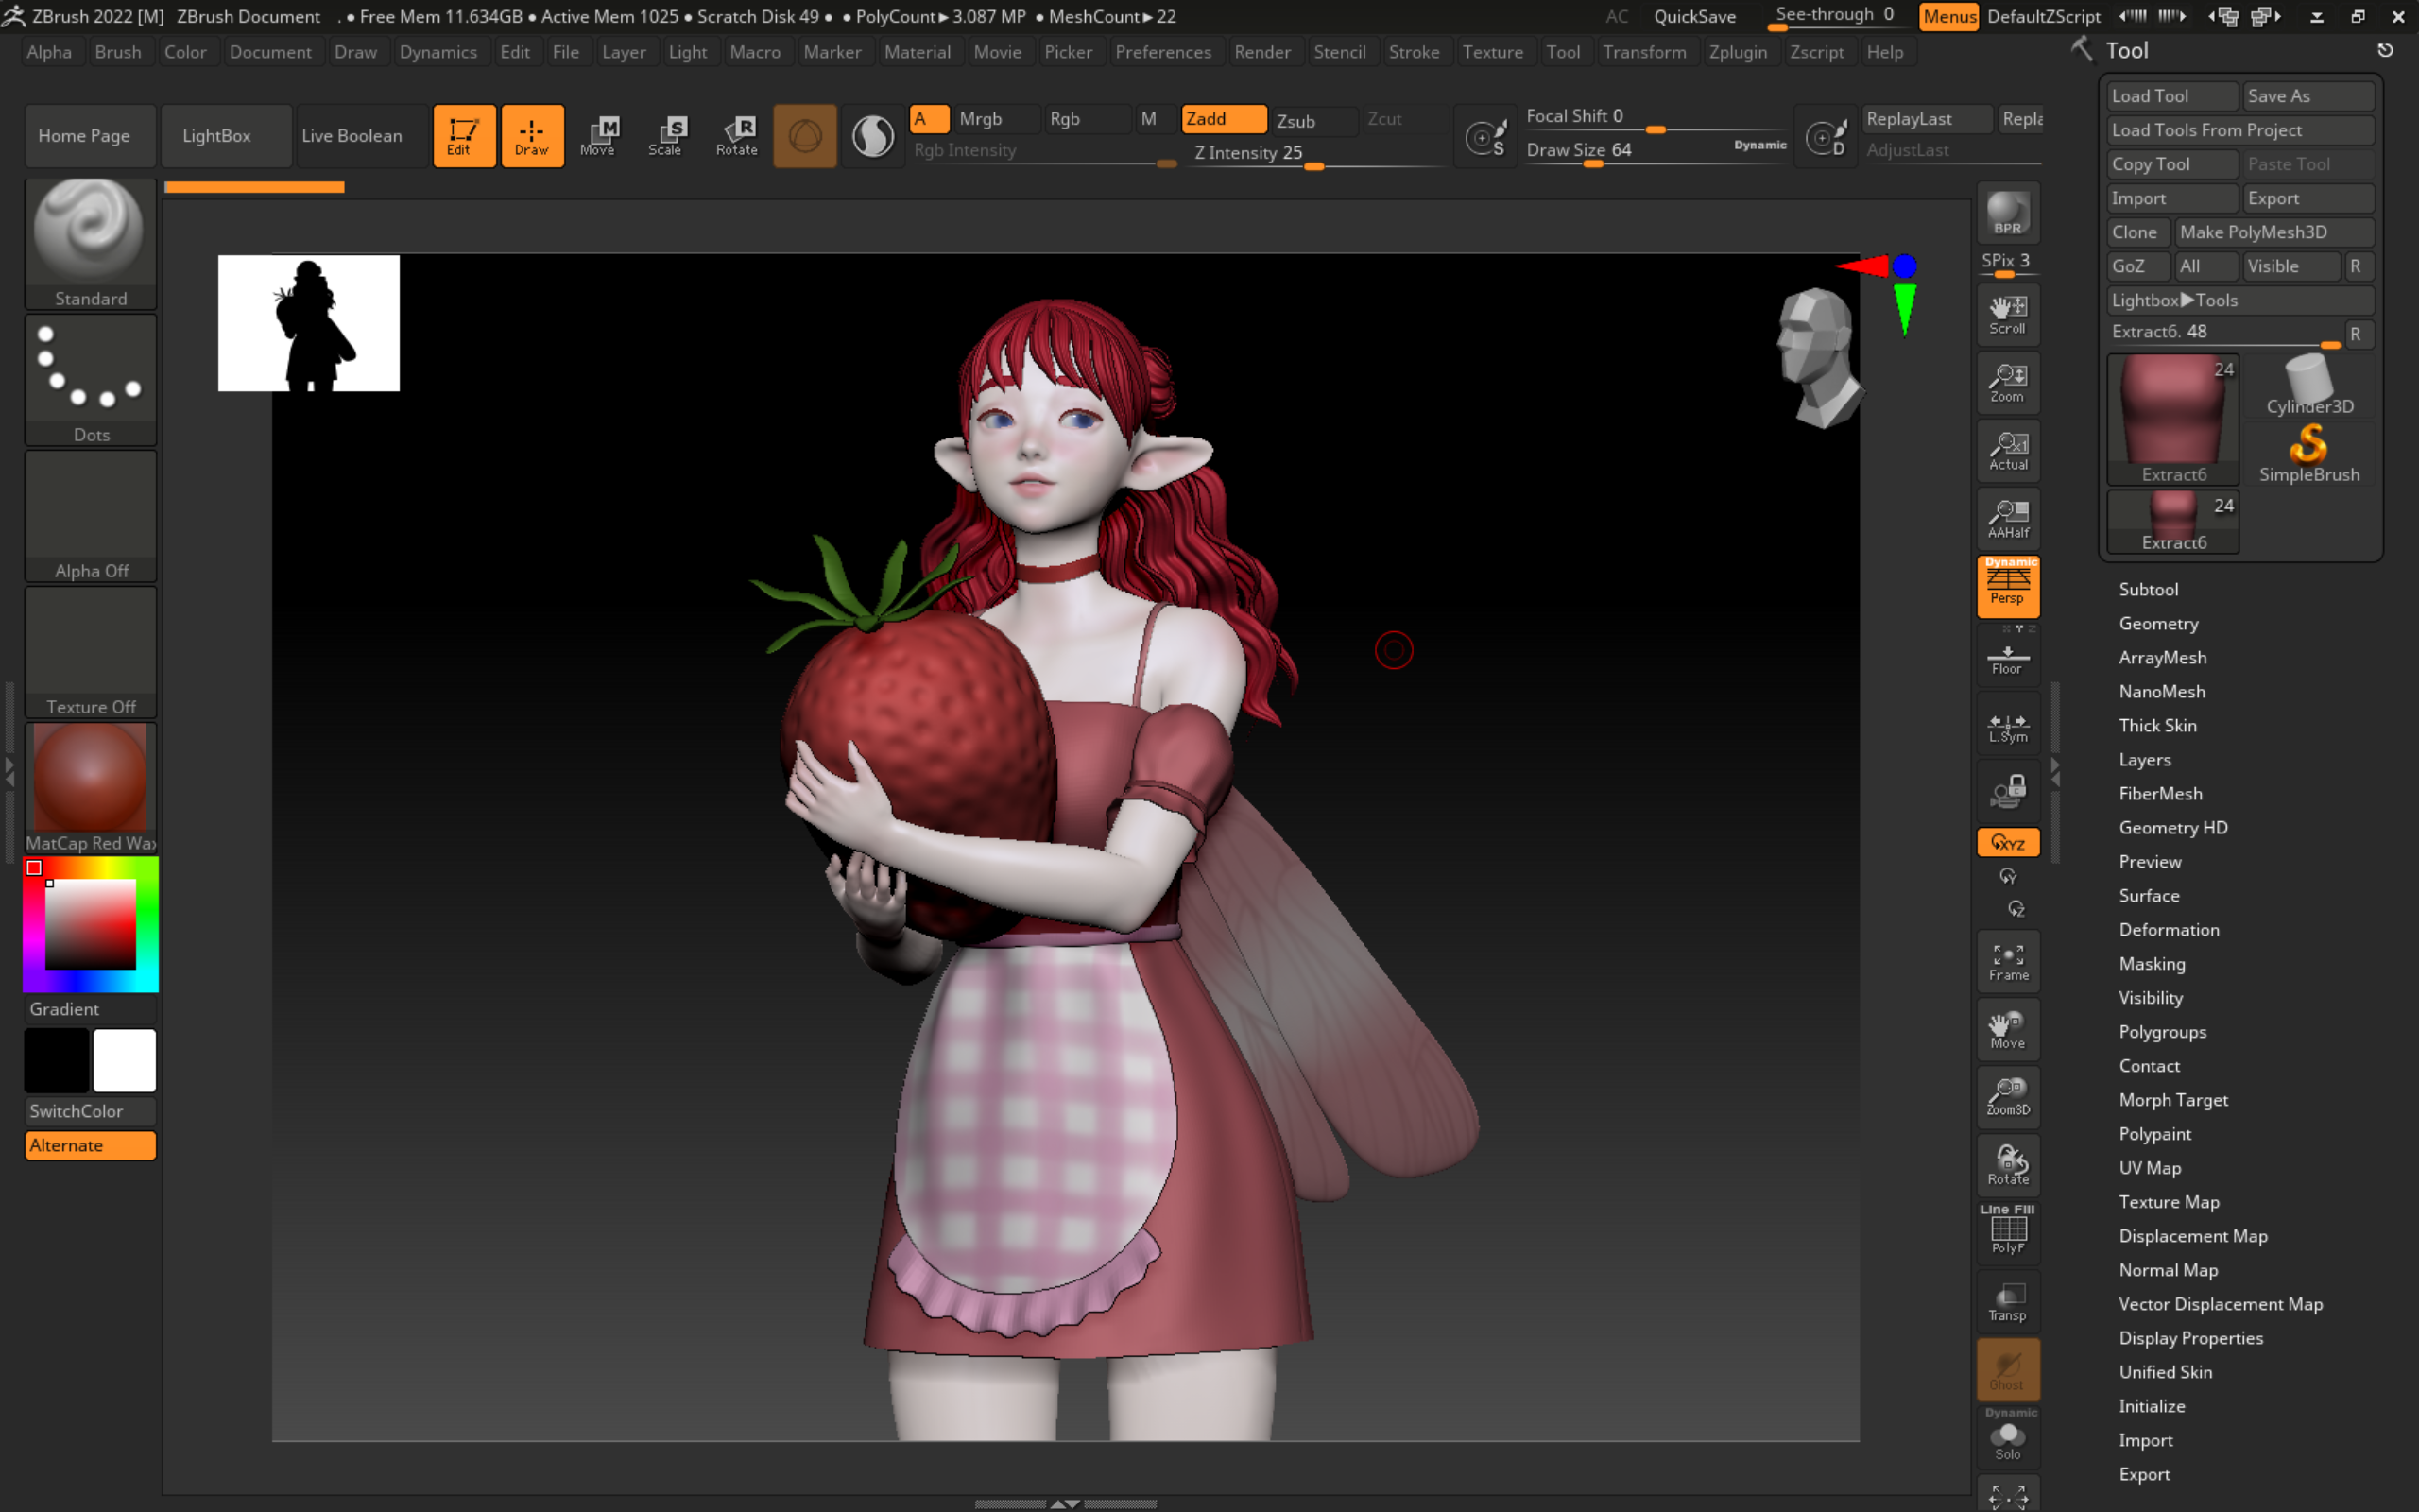This screenshot has width=2419, height=1512.
Task: Open the Render menu
Action: pyautogui.click(x=1261, y=52)
